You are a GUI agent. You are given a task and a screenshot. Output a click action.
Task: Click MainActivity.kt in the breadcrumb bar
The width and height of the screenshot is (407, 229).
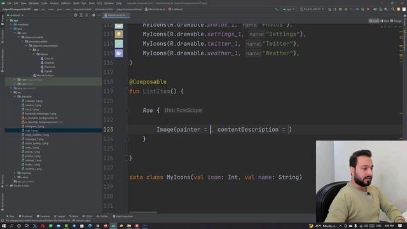click(155, 9)
